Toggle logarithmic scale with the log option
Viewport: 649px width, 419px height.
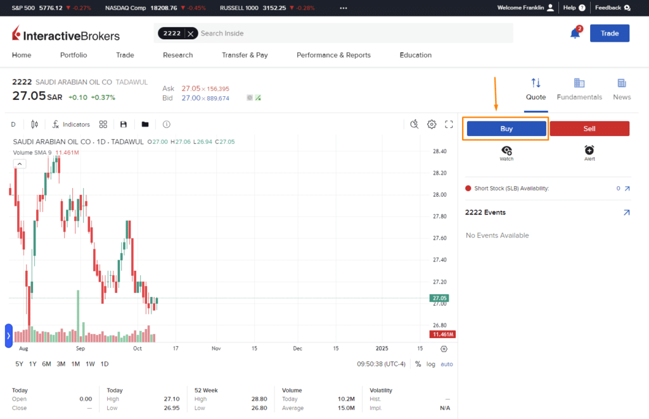pyautogui.click(x=432, y=364)
